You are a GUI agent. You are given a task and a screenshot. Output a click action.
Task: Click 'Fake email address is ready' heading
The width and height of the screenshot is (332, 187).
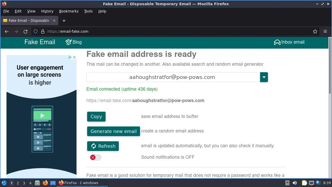(141, 54)
